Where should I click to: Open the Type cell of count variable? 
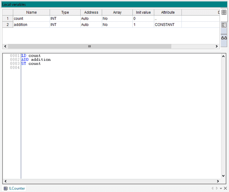[x=65, y=18]
